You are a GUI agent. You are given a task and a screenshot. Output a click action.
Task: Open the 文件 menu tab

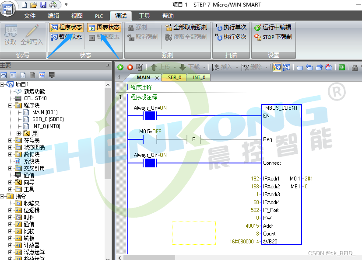(30, 16)
